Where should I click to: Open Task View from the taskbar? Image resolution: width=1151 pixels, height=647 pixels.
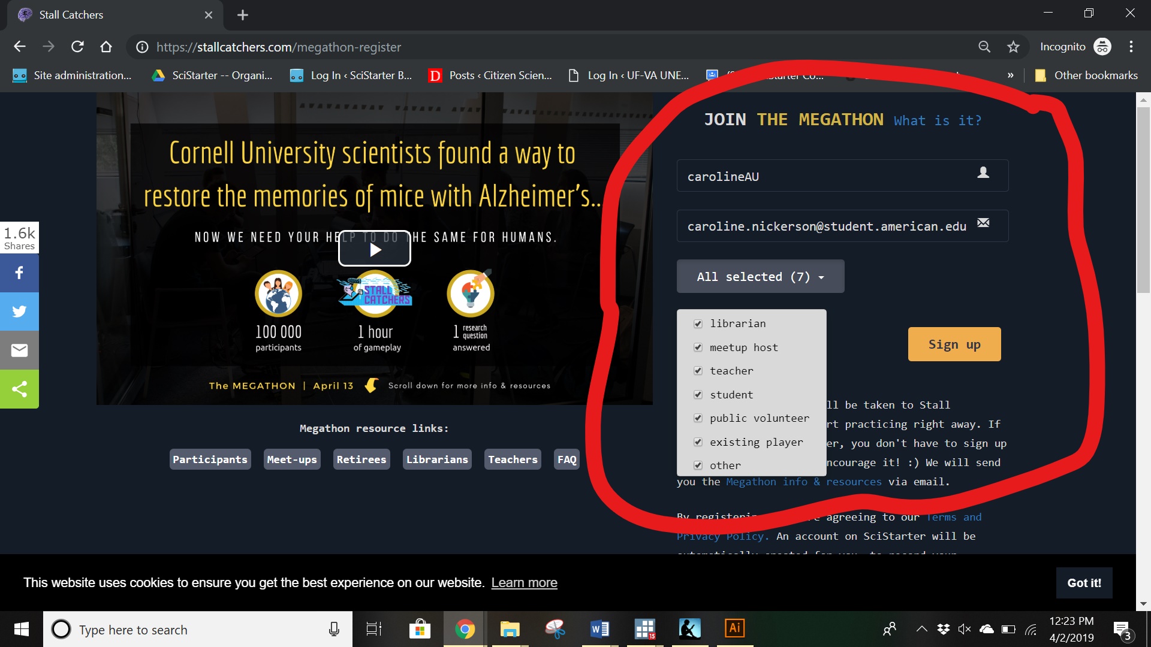(x=373, y=629)
